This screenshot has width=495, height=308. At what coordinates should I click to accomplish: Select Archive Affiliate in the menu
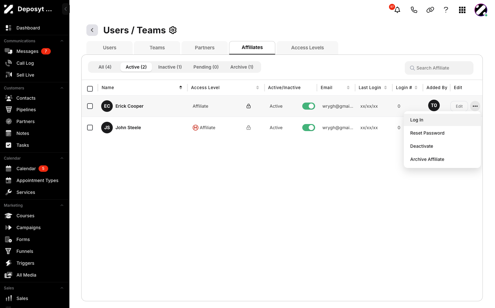click(x=442, y=159)
